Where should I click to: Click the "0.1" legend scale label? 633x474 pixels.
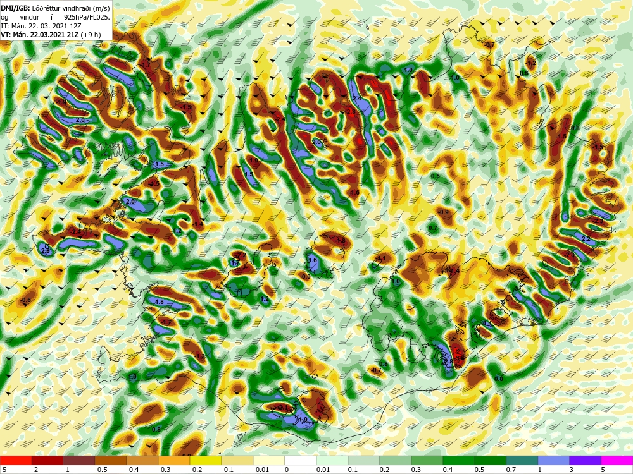click(353, 470)
